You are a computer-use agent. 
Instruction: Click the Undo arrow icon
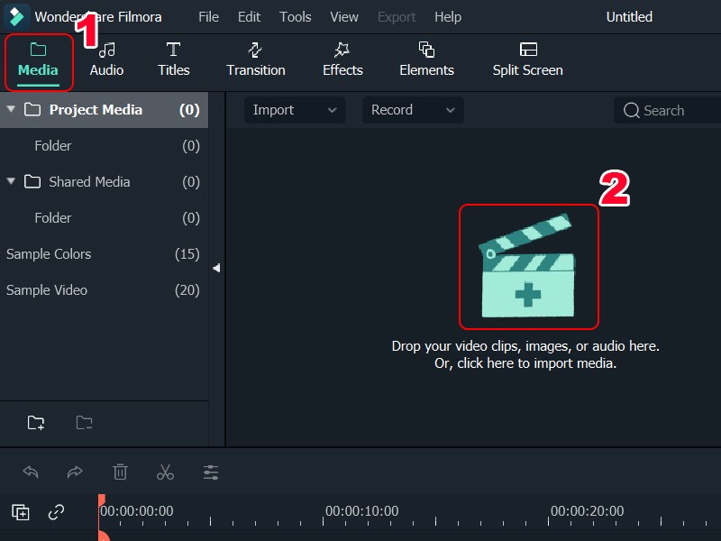click(31, 472)
